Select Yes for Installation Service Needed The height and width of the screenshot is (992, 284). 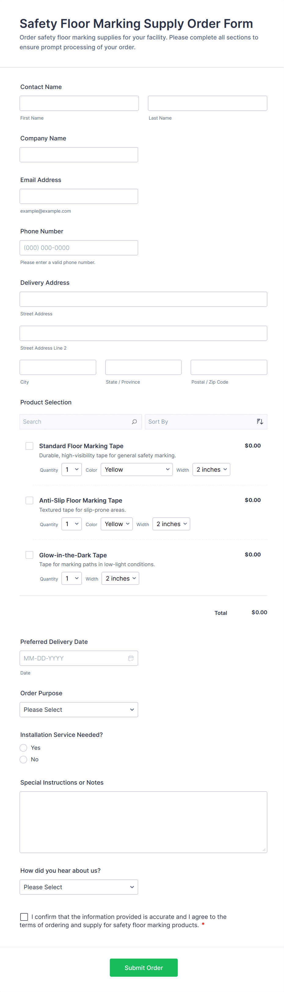(x=24, y=748)
